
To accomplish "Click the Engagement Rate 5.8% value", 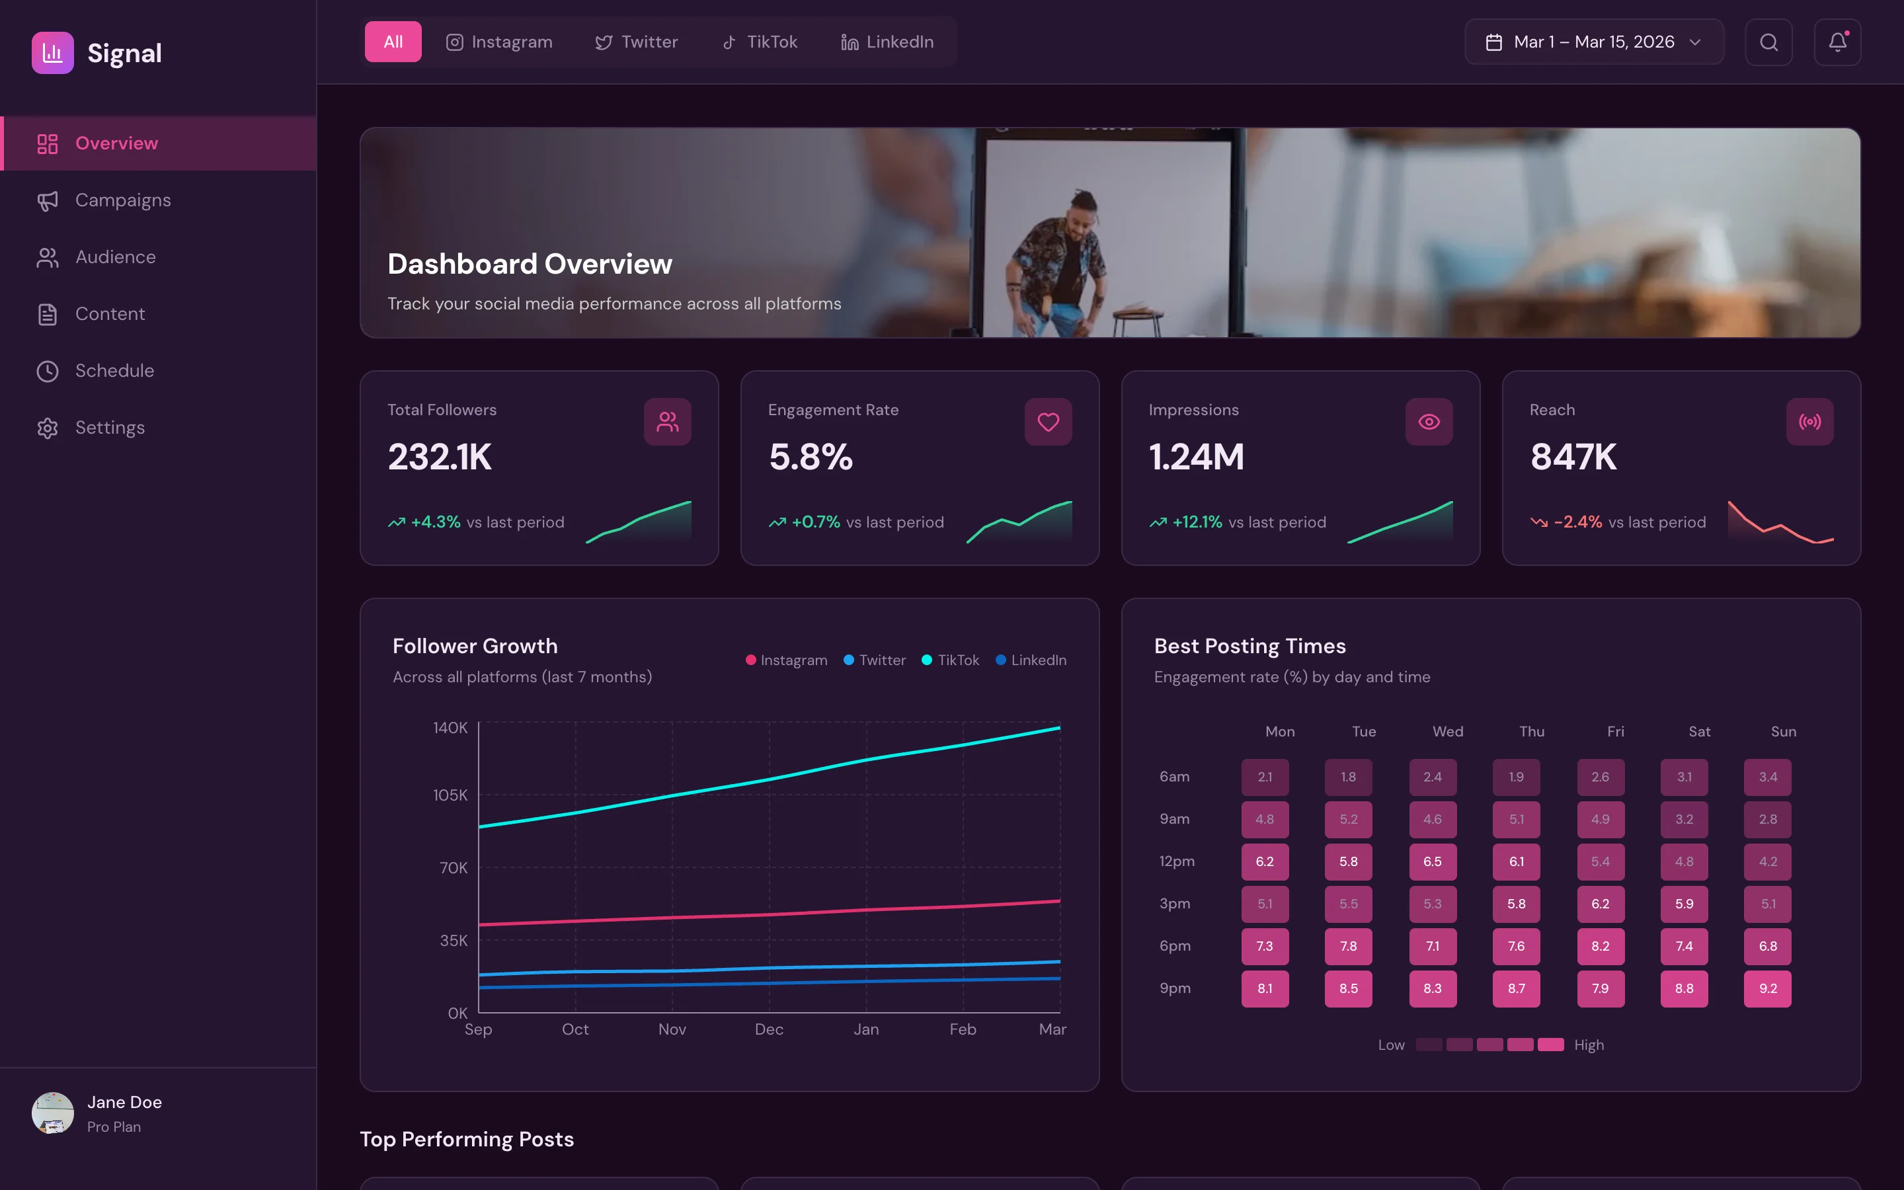I will click(811, 457).
